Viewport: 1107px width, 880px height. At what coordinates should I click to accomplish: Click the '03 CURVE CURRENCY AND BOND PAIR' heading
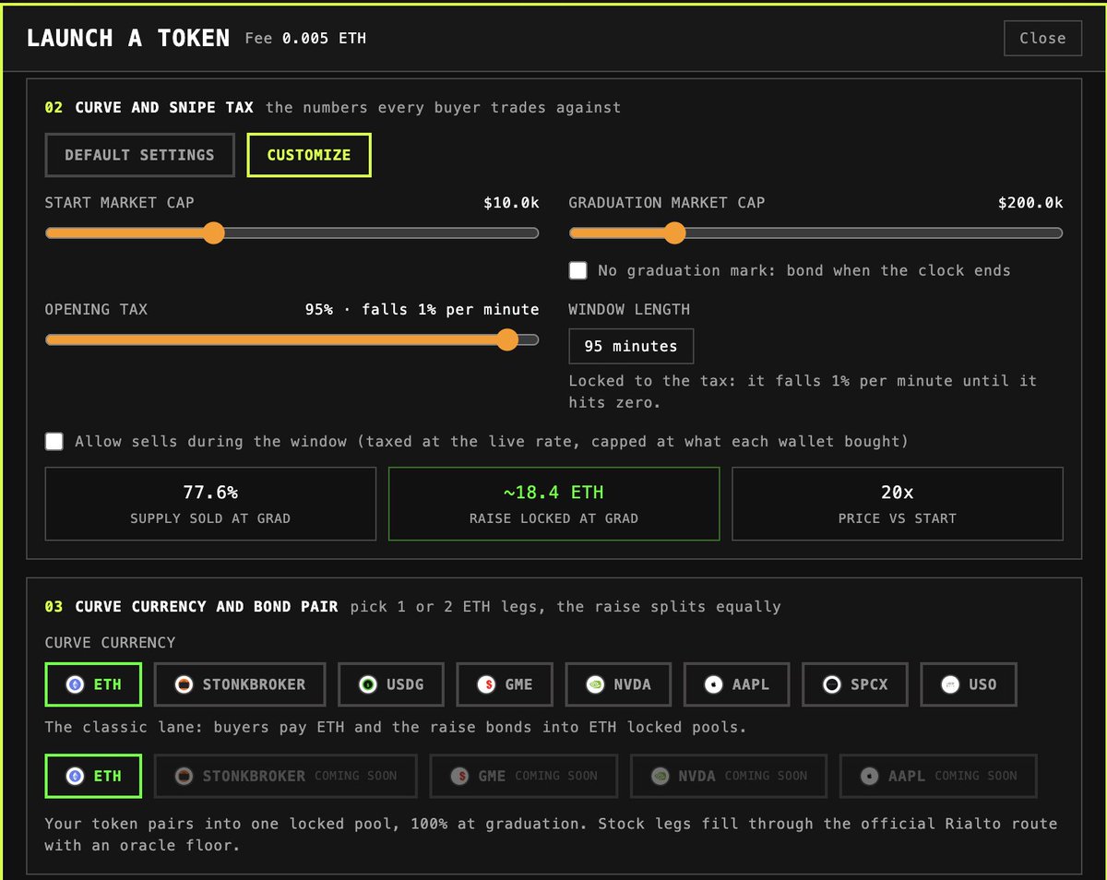[192, 606]
